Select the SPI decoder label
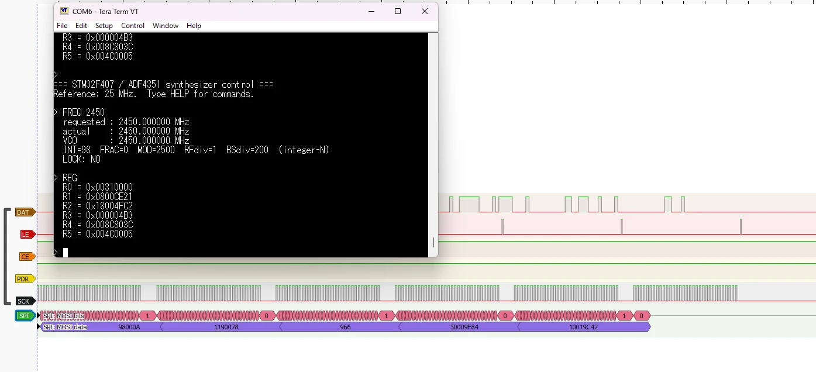Viewport: 816px width, 372px height. coord(25,316)
